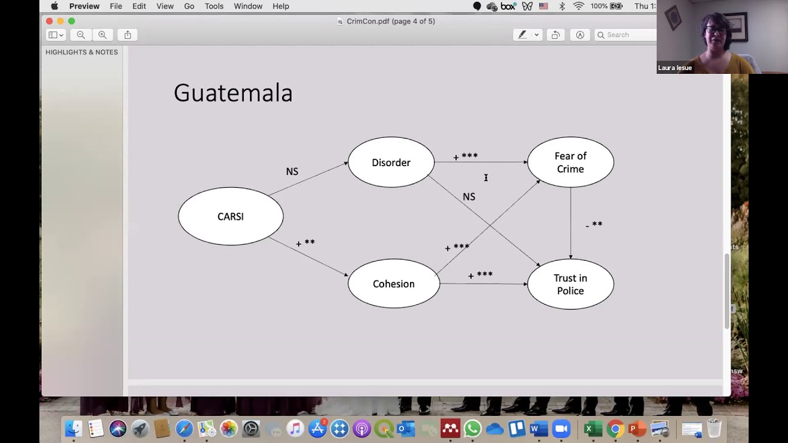This screenshot has height=443, width=788.
Task: Open the highlight color dropdown arrow
Action: pyautogui.click(x=536, y=35)
